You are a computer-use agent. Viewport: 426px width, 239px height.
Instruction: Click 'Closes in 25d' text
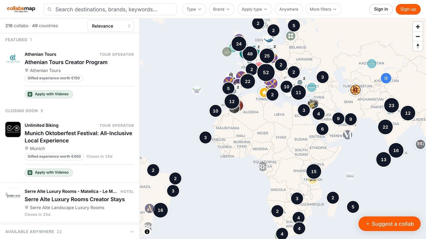37,214
